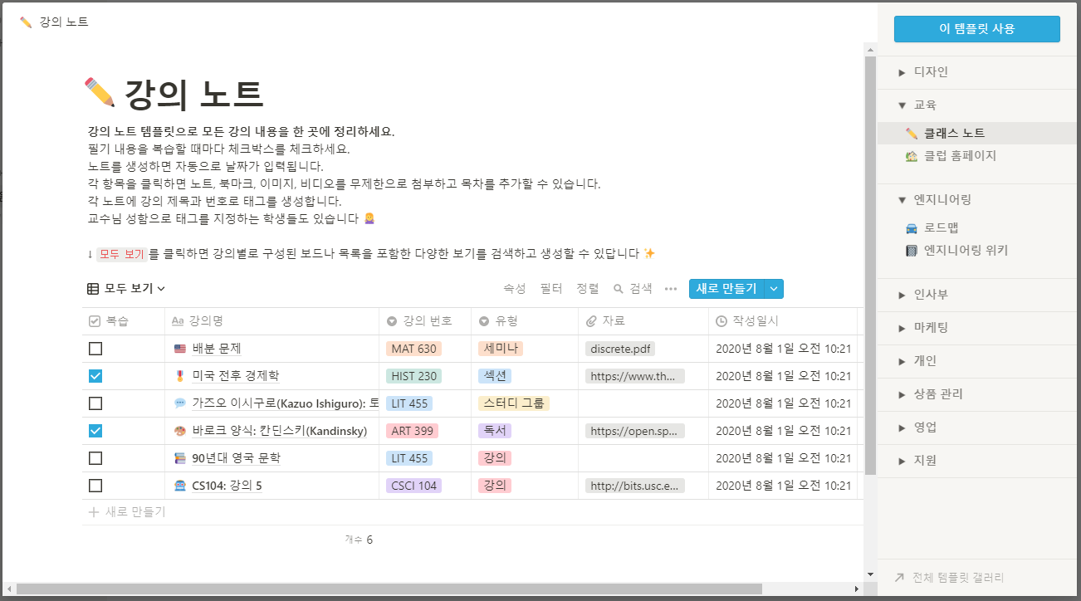Click the plus icon beside 새로 만들기 row
The height and width of the screenshot is (601, 1081).
[94, 512]
